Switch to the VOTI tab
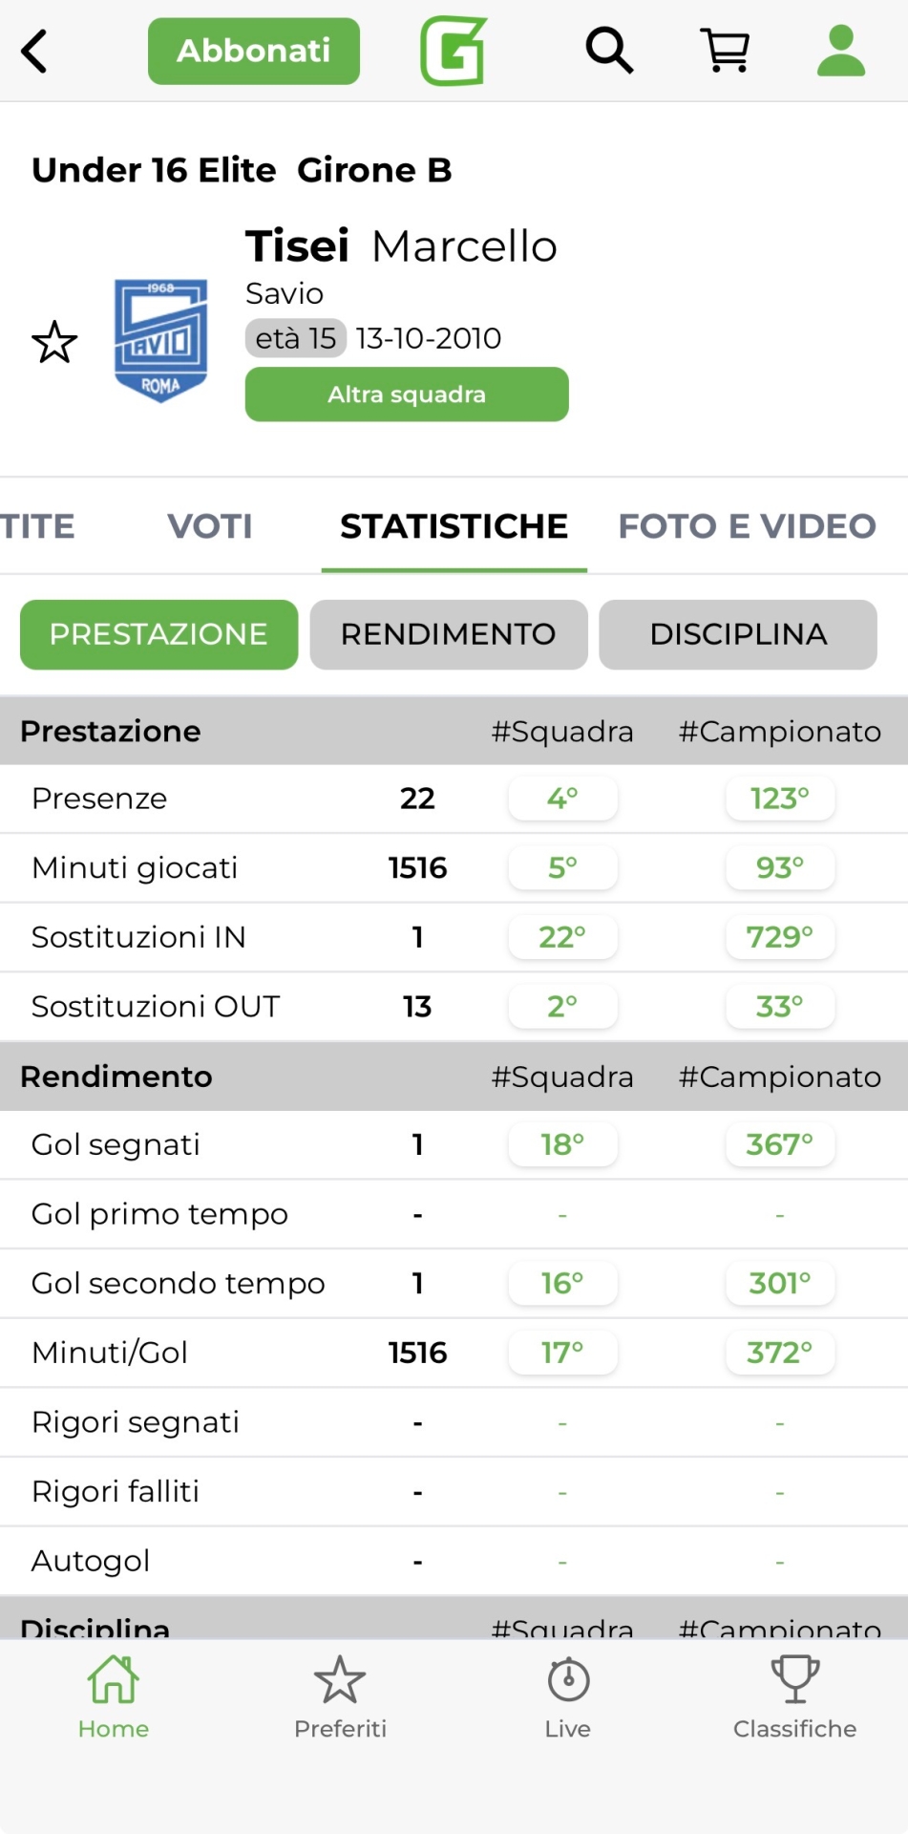 click(210, 526)
